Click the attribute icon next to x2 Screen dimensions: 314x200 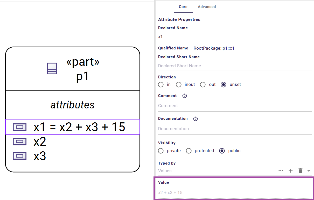(x=19, y=141)
